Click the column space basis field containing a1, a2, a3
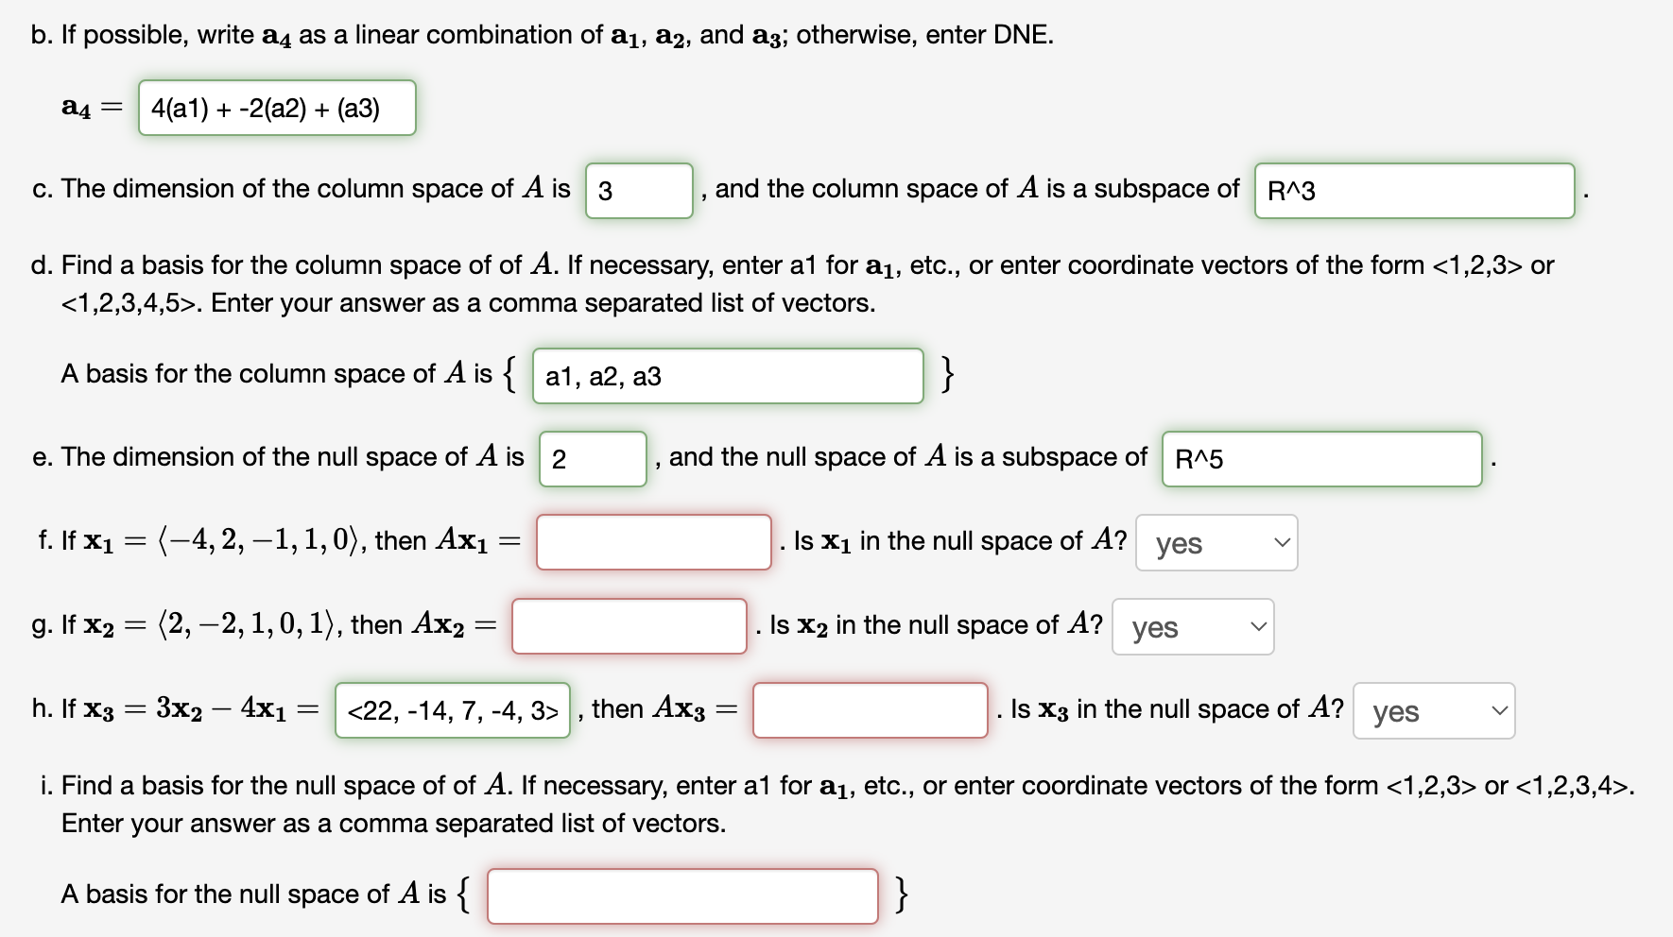The image size is (1673, 937). pyautogui.click(x=728, y=376)
